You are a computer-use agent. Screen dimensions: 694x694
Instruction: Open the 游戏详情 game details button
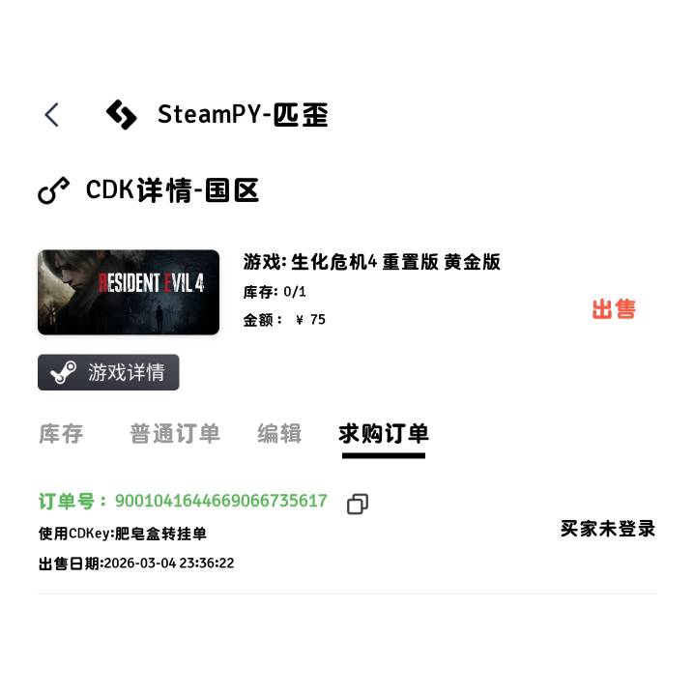pos(108,372)
